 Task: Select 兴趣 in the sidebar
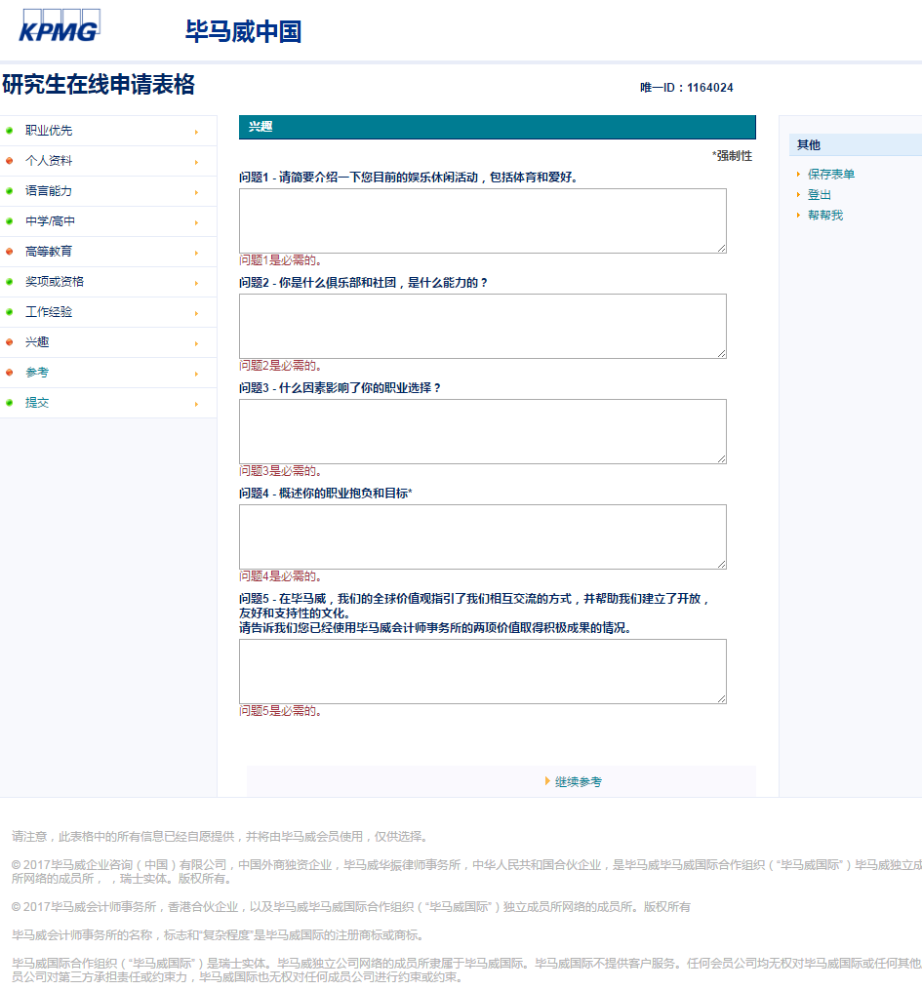(x=37, y=342)
